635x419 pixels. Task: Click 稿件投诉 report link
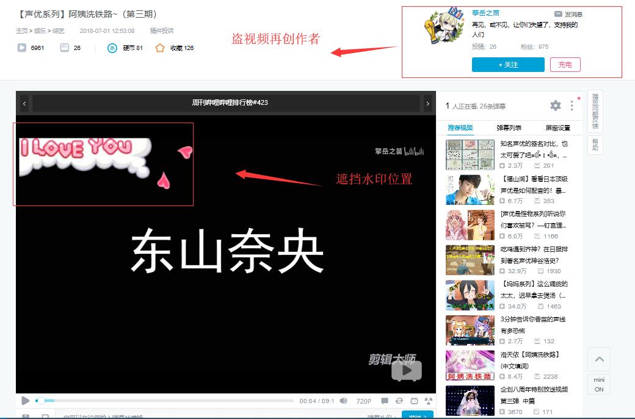coord(162,30)
